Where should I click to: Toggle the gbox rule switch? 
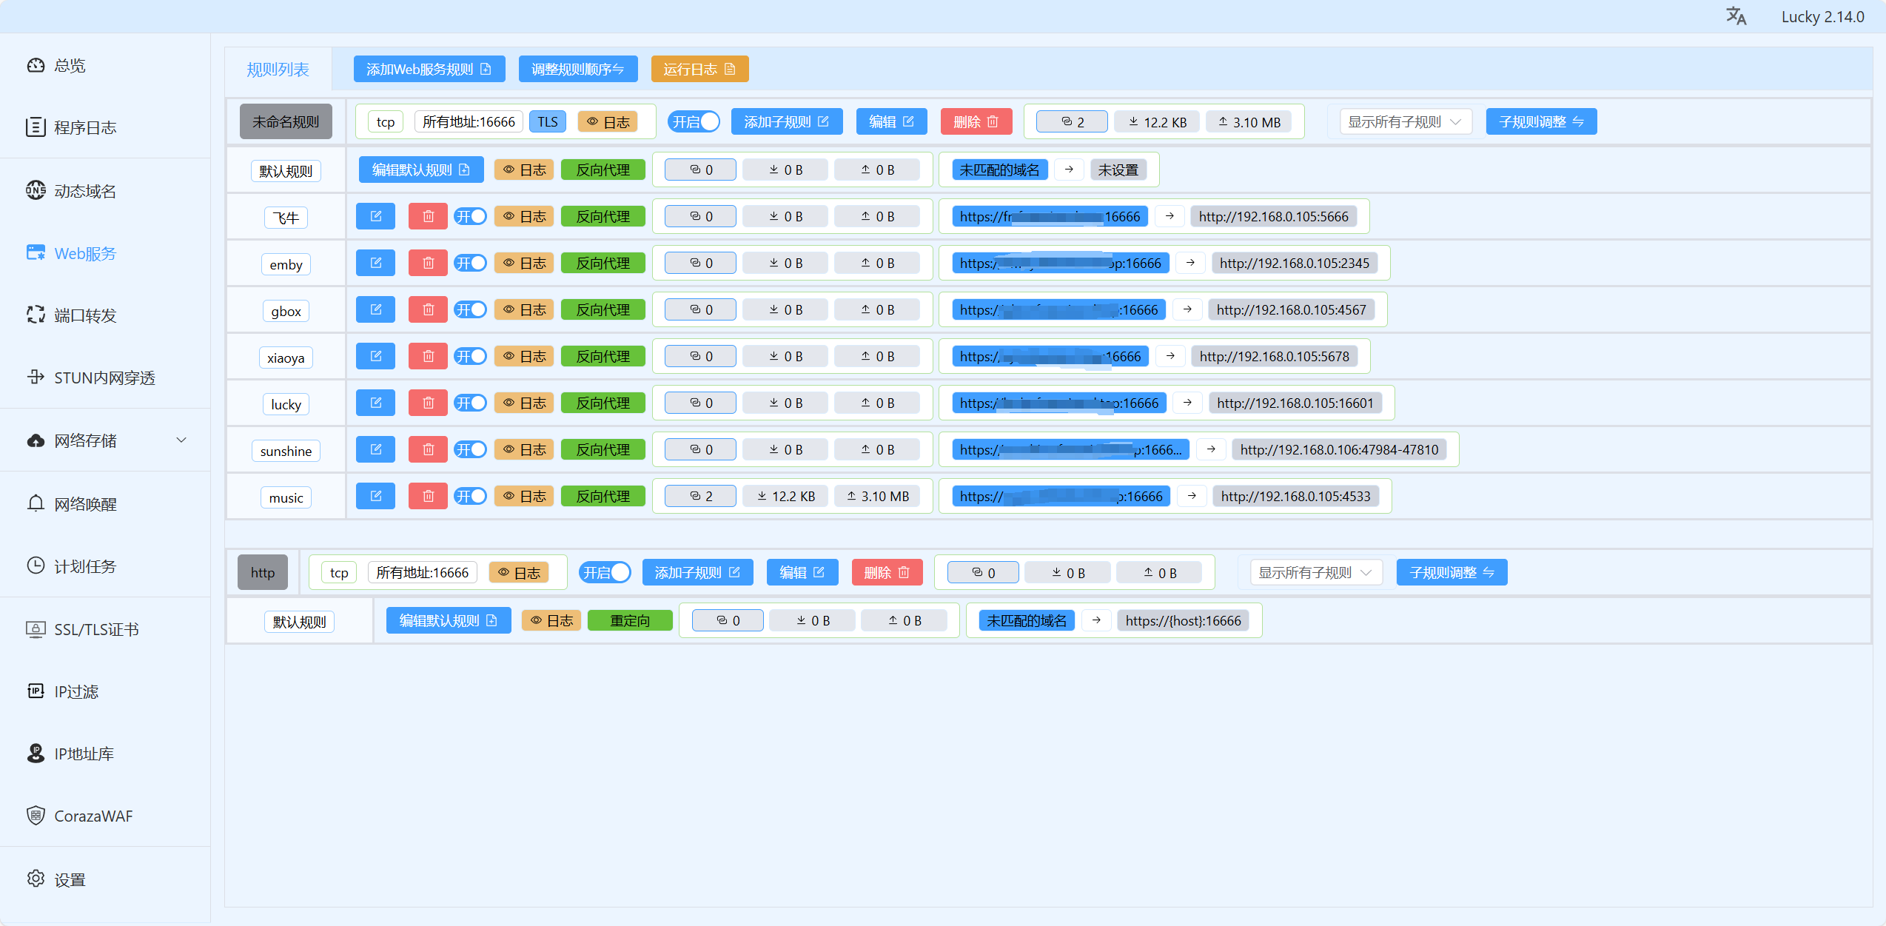tap(470, 309)
